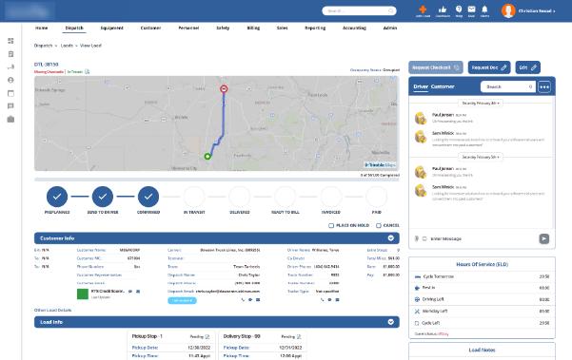Click the green RTS Credit Score swatch

83,294
